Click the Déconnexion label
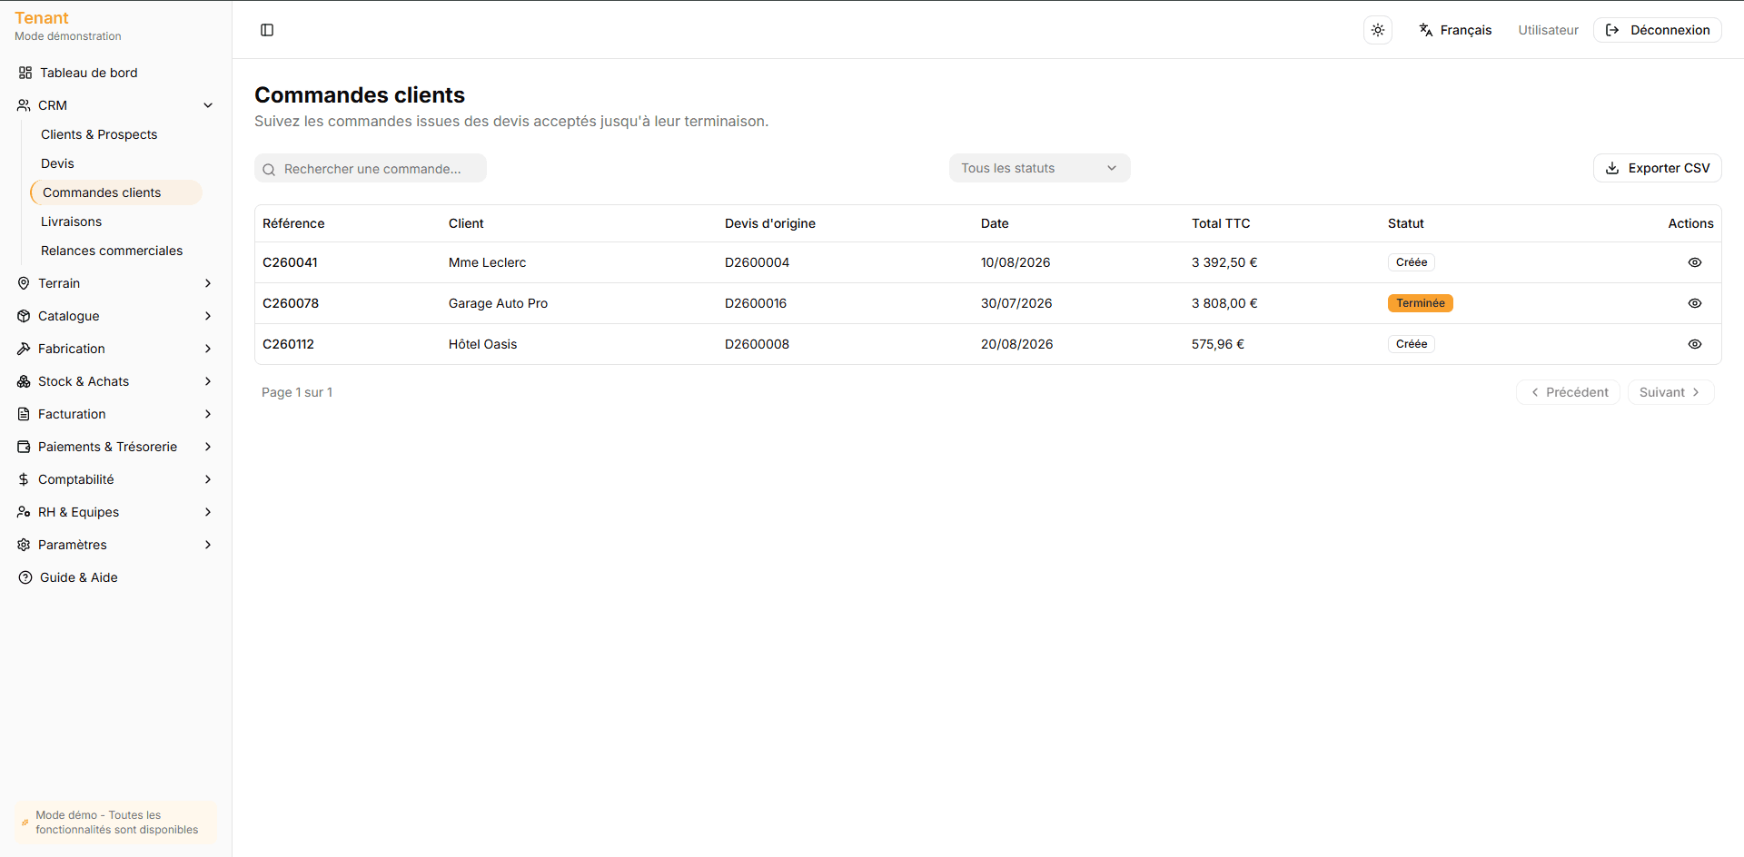The image size is (1744, 857). (1670, 30)
